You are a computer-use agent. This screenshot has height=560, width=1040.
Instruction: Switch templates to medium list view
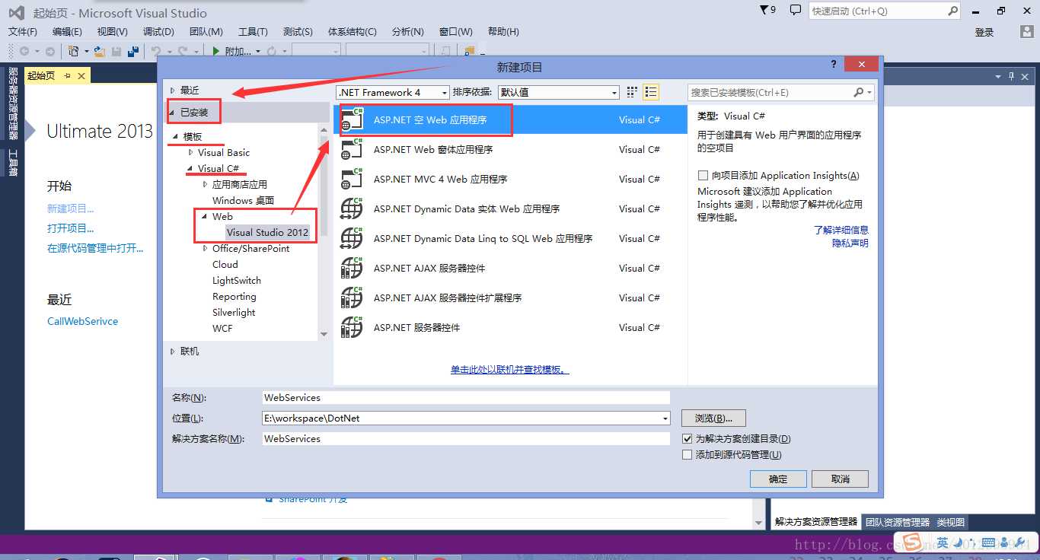coord(650,92)
